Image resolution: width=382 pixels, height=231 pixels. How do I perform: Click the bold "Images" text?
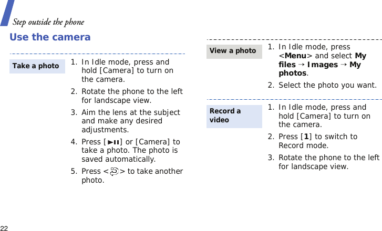point(323,65)
